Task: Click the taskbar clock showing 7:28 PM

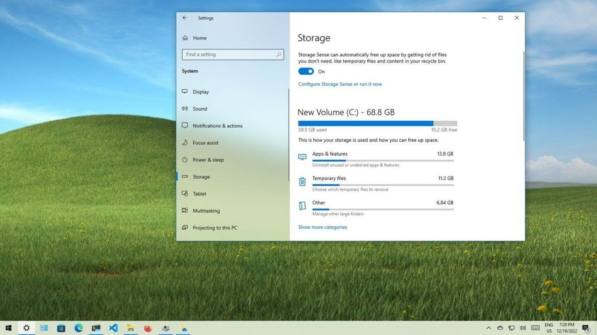Action: pos(567,328)
